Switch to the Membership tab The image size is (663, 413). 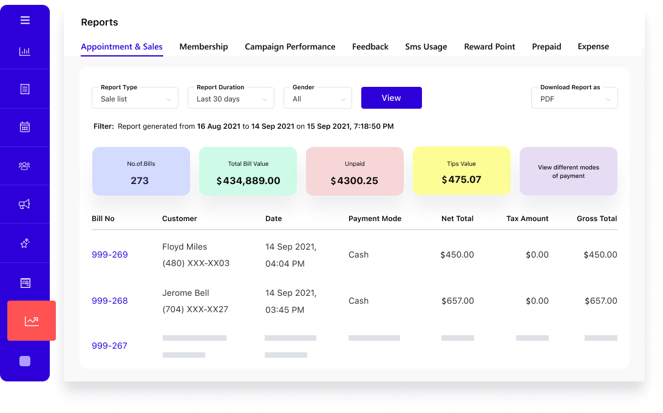(x=203, y=46)
